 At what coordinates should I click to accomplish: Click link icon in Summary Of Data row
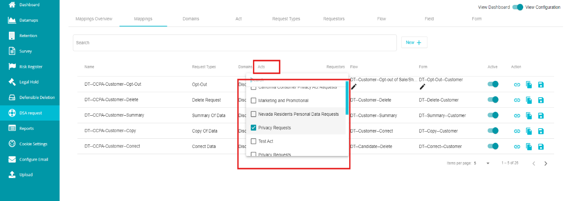517,116
